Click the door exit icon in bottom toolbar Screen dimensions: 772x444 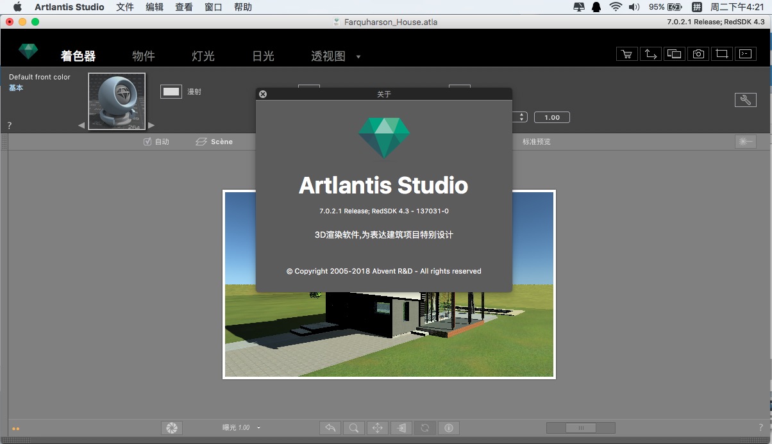click(401, 427)
